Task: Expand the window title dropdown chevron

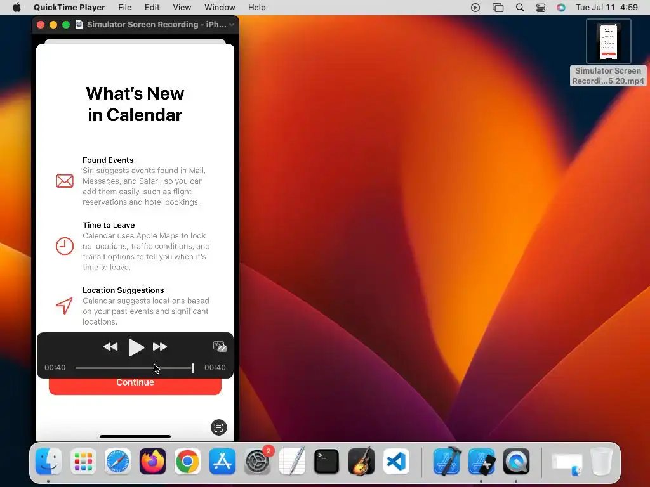Action: pyautogui.click(x=232, y=25)
